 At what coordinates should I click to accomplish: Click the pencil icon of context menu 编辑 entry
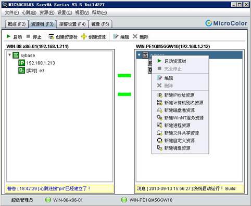click(159, 78)
